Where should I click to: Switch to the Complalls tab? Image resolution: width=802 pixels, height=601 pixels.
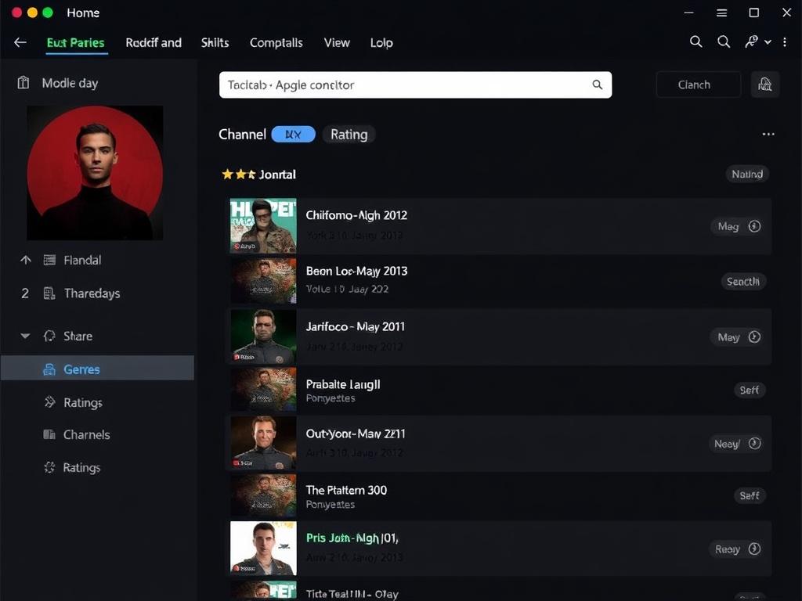[x=276, y=42]
